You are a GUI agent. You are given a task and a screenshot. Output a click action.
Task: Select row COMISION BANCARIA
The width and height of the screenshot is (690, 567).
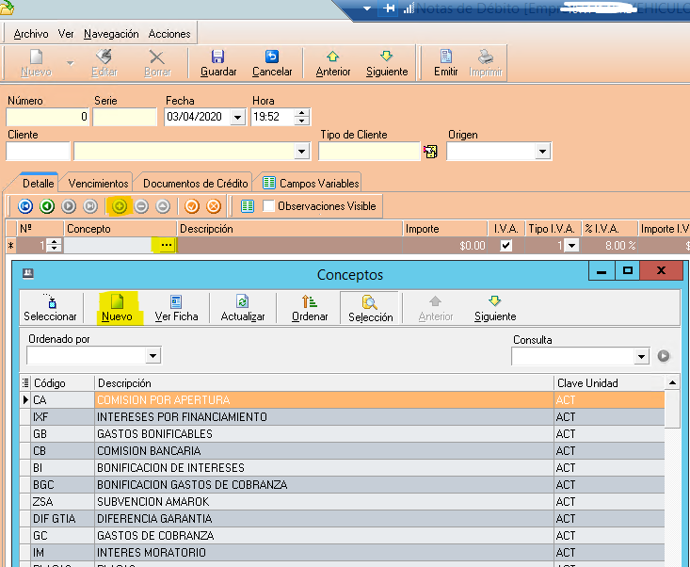(343, 451)
